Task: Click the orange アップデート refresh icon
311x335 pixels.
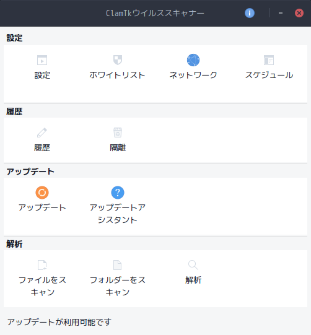Action: pyautogui.click(x=42, y=193)
